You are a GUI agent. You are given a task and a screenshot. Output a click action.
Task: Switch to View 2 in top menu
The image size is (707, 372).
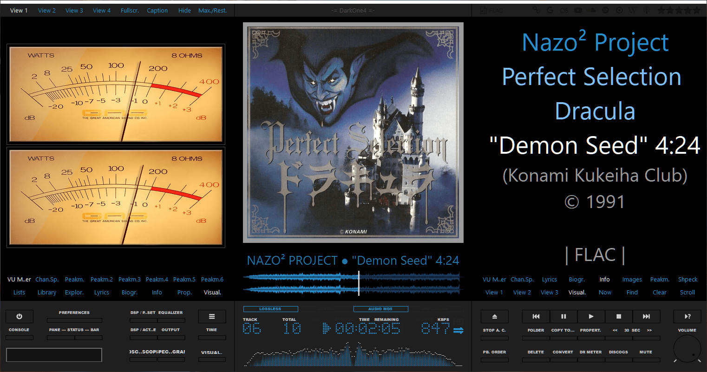[x=47, y=10]
